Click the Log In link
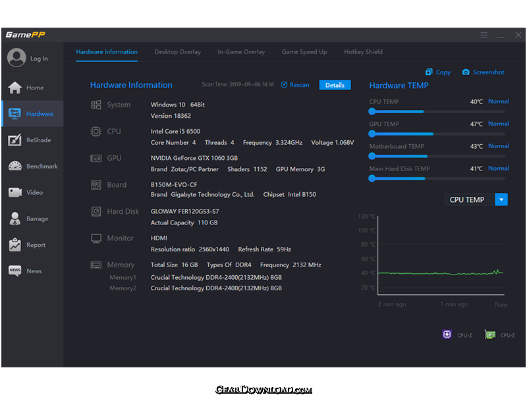This screenshot has width=527, height=395. click(x=39, y=59)
